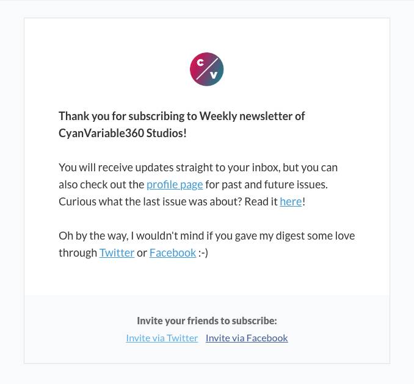Select Invite via Twitter
Screen dimensions: 414x384
tap(162, 338)
